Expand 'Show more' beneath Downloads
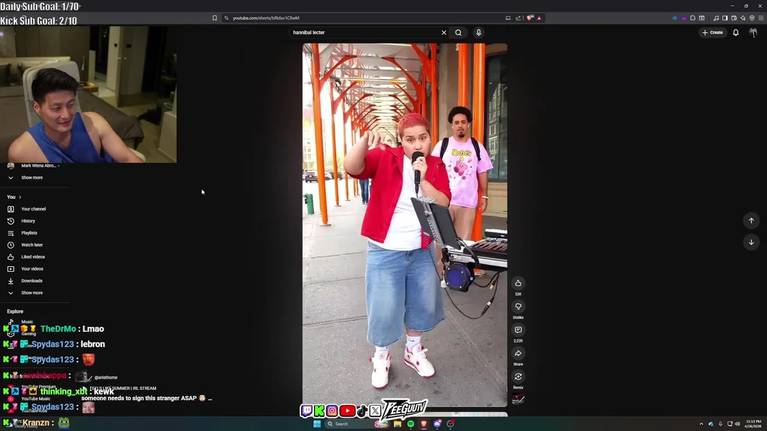767x431 pixels. [32, 293]
